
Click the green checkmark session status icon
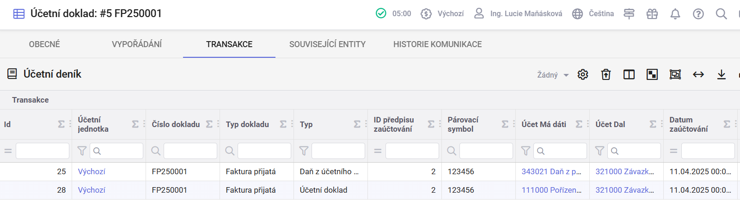pos(381,13)
